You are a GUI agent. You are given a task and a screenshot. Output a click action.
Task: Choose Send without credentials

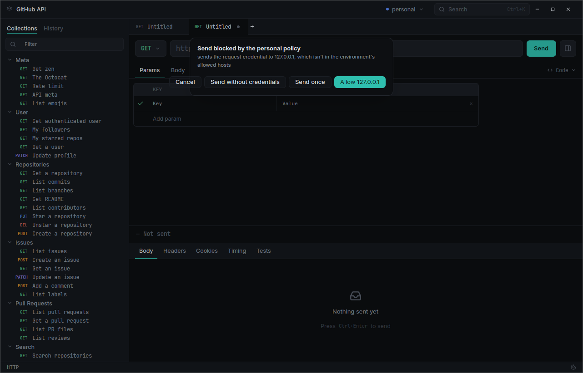245,82
